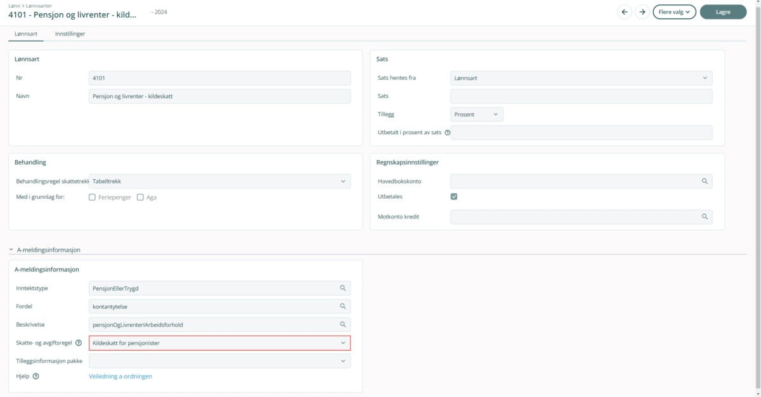Click help icon beside Skatte- og avgiftsregel

click(79, 343)
